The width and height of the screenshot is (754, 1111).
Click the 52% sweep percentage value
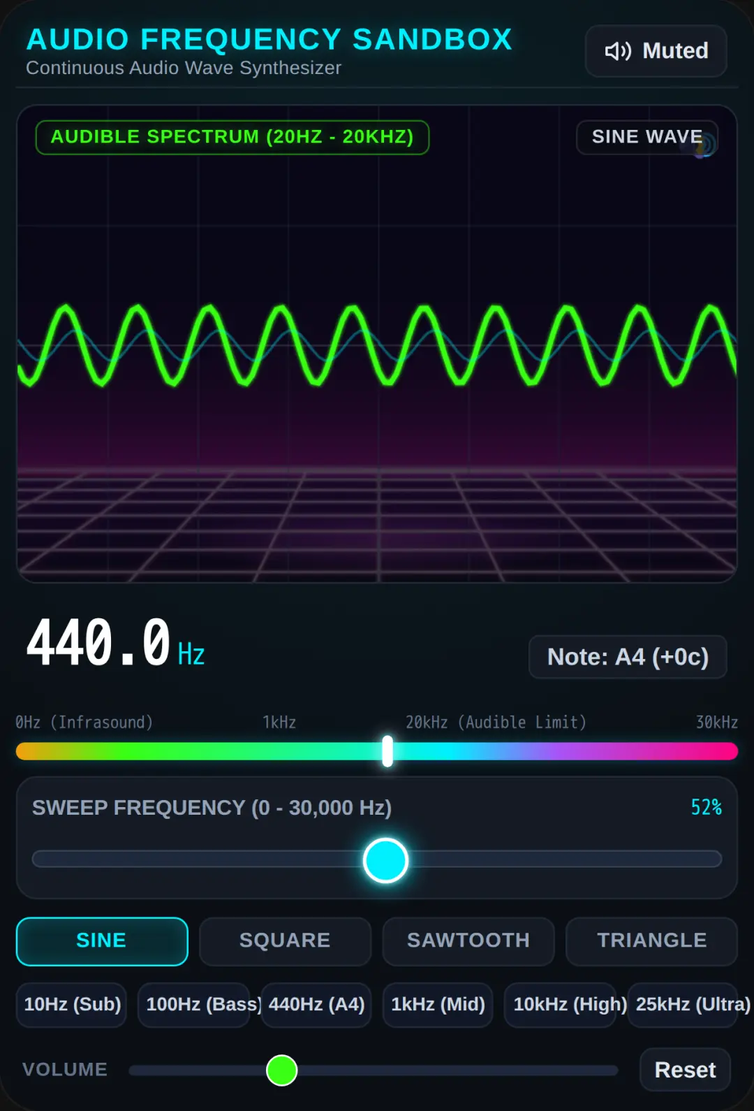(706, 808)
